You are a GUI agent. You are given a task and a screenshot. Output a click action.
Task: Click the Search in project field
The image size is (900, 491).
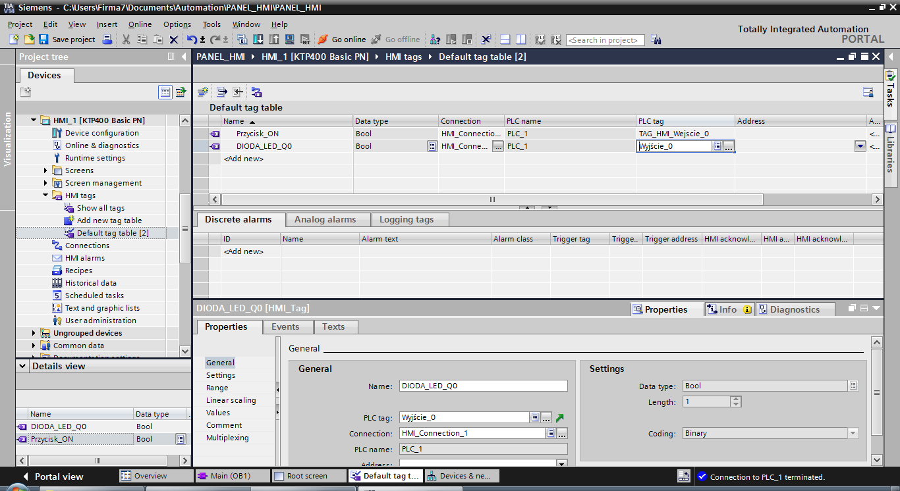605,40
